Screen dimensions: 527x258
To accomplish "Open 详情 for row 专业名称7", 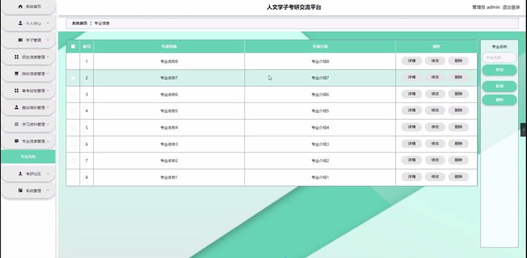I will (411, 77).
